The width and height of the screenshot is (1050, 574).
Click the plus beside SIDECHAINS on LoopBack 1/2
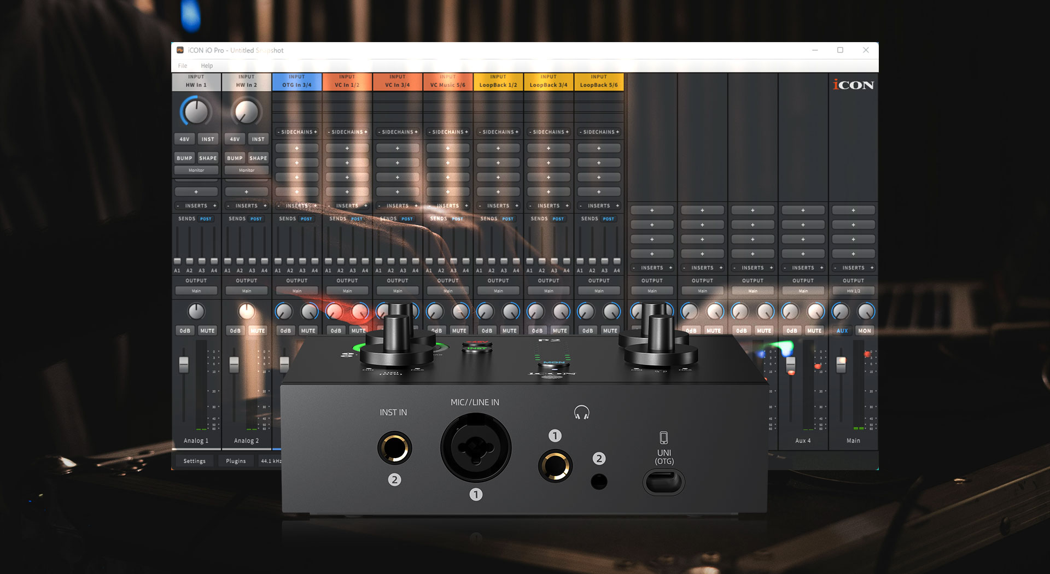pos(517,132)
